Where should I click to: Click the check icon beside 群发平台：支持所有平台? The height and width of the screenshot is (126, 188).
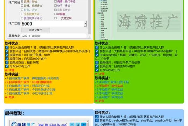click(97, 51)
